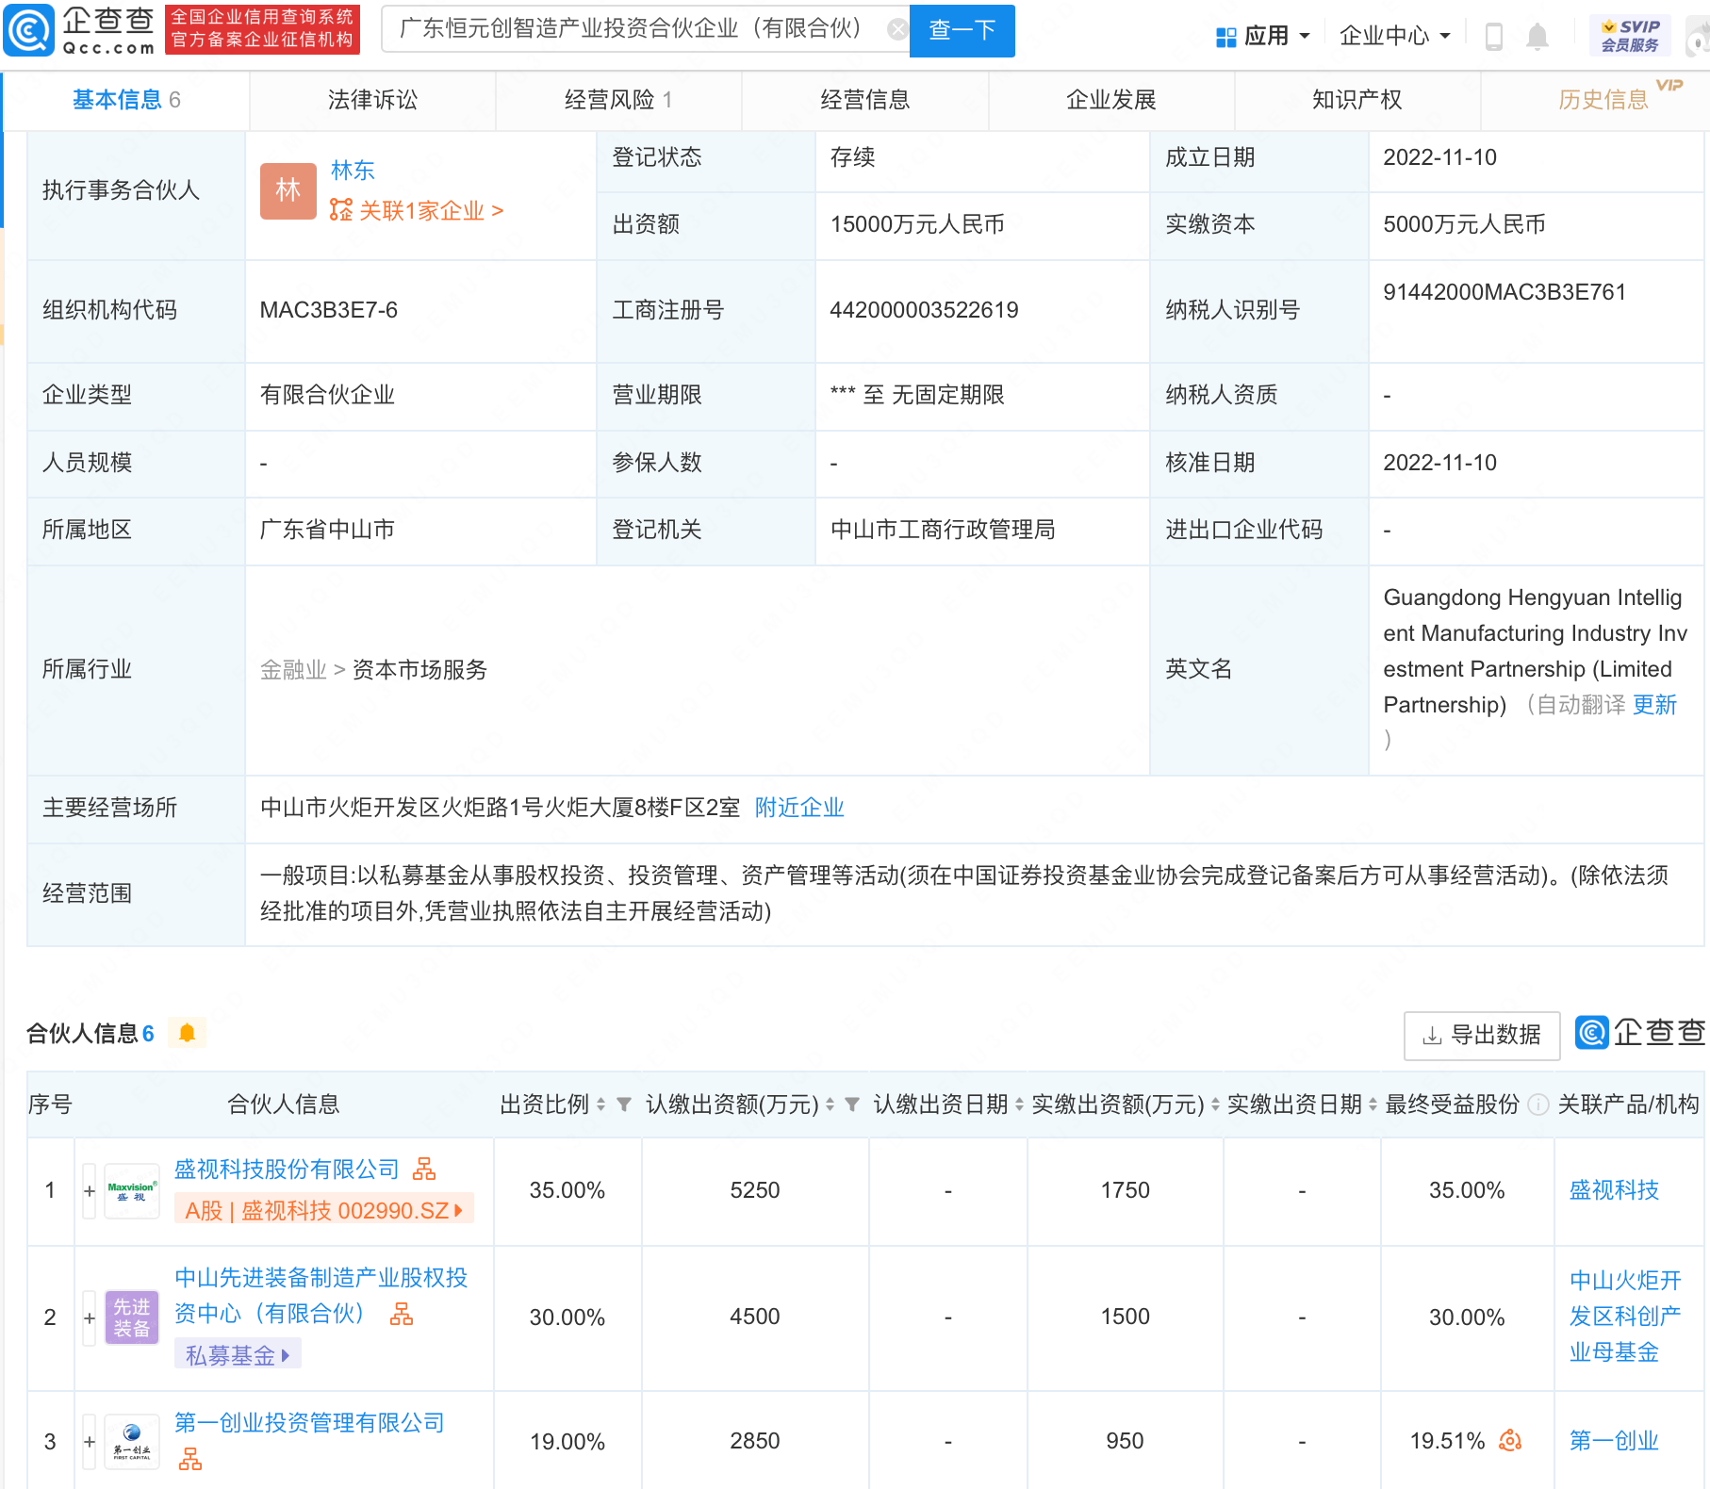Clear the search box using the x icon

(896, 29)
